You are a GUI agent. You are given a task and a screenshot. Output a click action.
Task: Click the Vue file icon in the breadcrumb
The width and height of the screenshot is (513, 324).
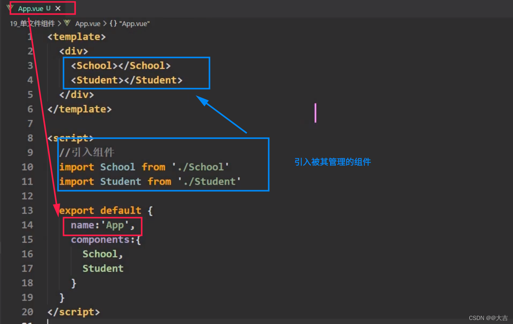click(x=67, y=23)
